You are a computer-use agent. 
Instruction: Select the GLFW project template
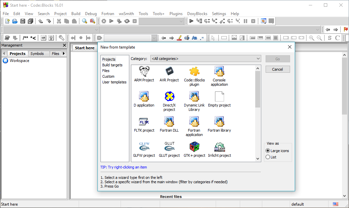144,150
